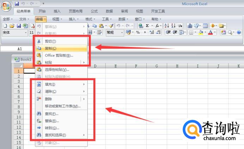Open the font name box showing 宋体

[x=15, y=33]
